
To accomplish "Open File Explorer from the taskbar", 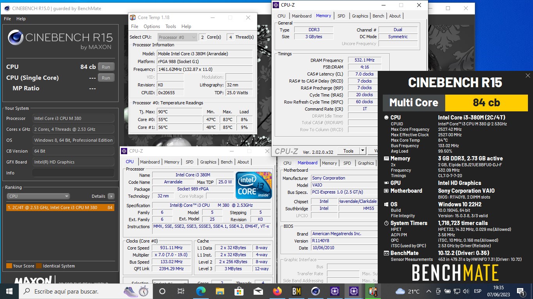I will [220, 291].
